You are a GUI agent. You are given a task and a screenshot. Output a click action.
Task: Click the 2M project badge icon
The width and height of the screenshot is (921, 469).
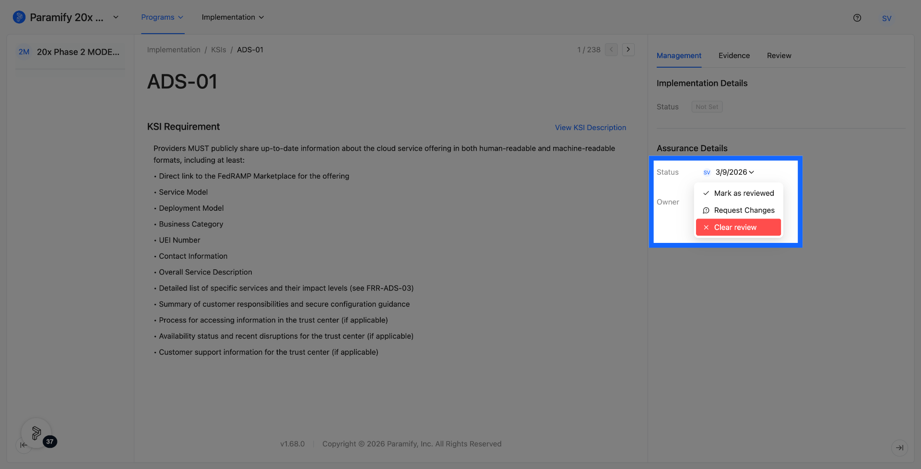click(24, 52)
